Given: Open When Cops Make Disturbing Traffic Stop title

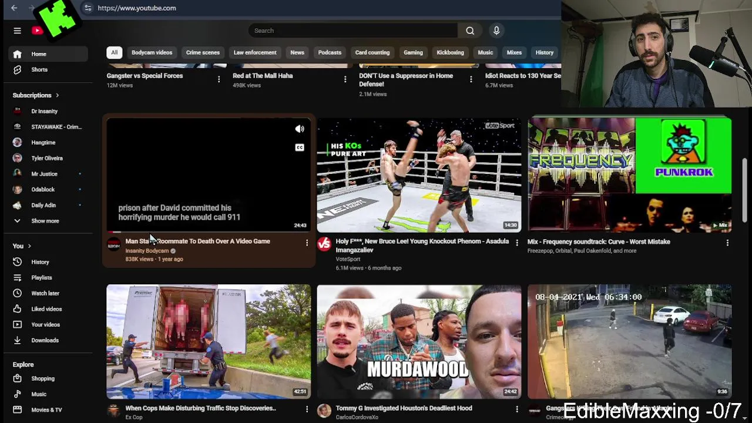Looking at the screenshot, I should point(200,408).
